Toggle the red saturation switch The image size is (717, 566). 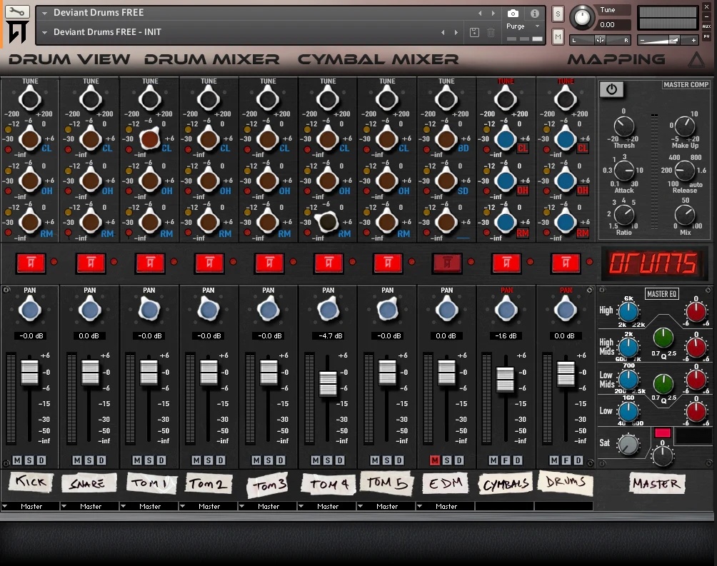coord(663,433)
